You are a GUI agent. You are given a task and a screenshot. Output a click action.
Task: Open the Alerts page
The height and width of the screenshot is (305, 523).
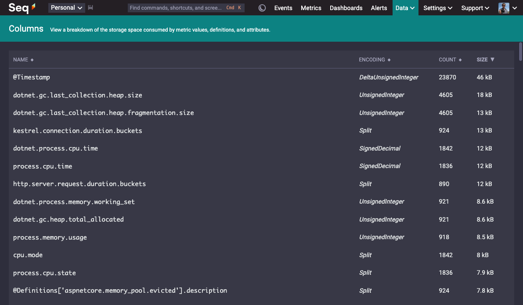379,7
